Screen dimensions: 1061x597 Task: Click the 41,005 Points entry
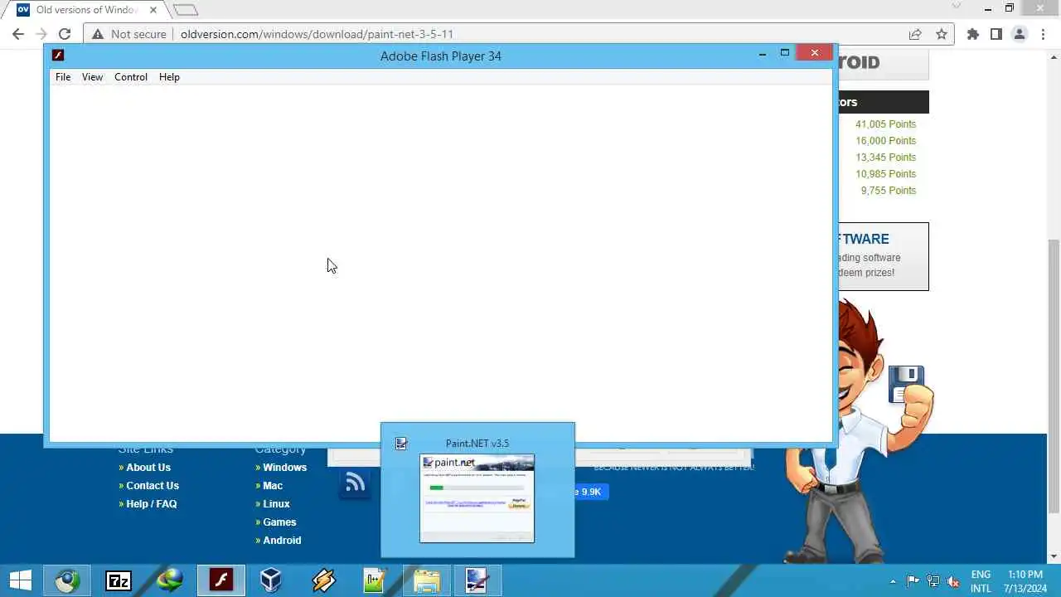click(885, 124)
